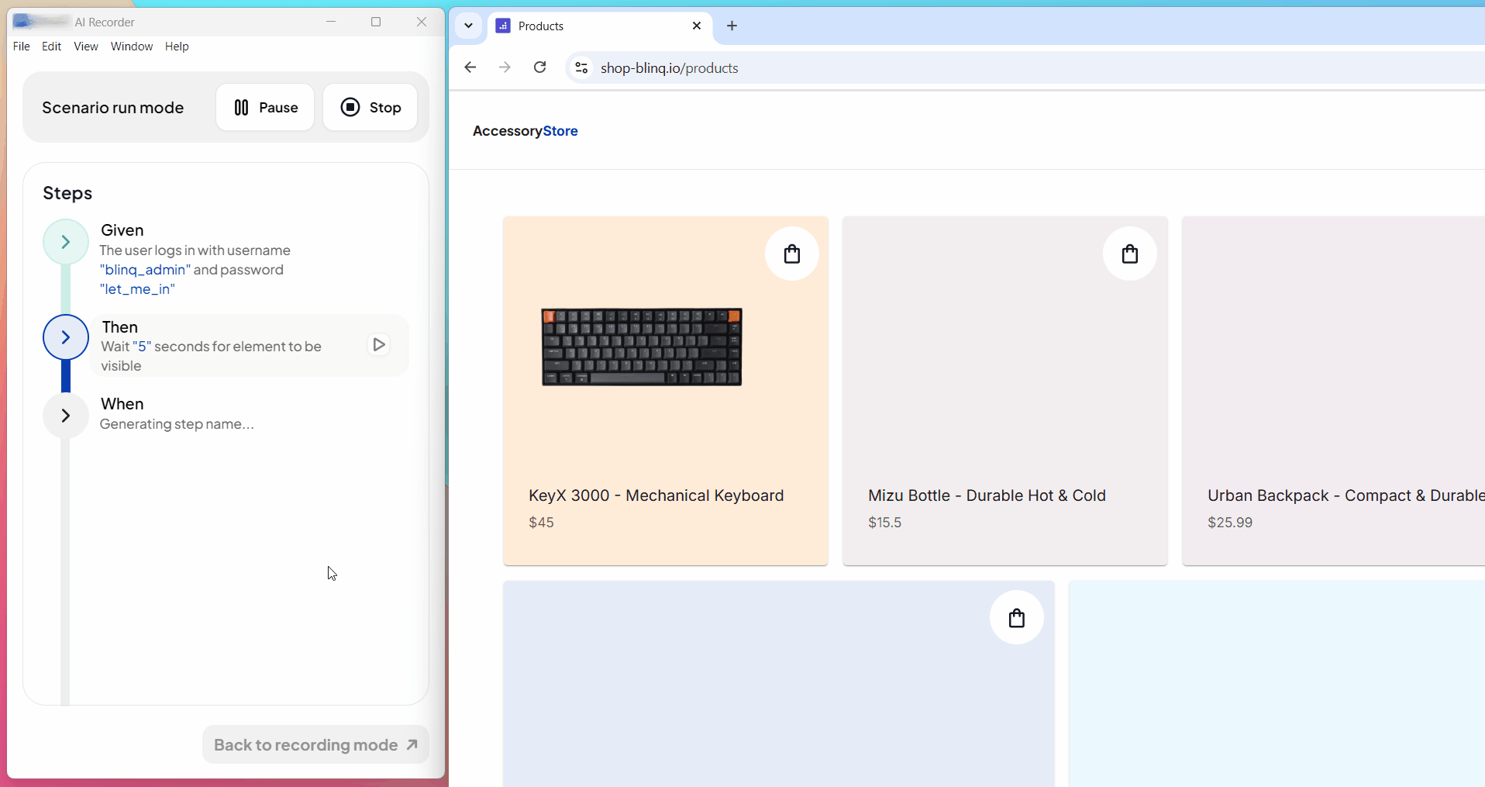Screen dimensions: 1485x787
Task: Add KeyX 3000 keyboard to cart
Action: [x=791, y=254]
